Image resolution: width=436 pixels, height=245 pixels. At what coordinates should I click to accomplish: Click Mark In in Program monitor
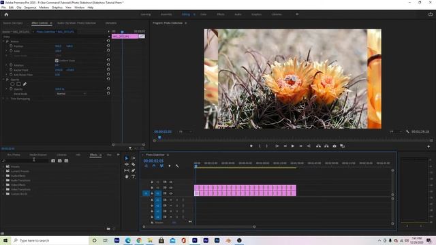(260, 146)
